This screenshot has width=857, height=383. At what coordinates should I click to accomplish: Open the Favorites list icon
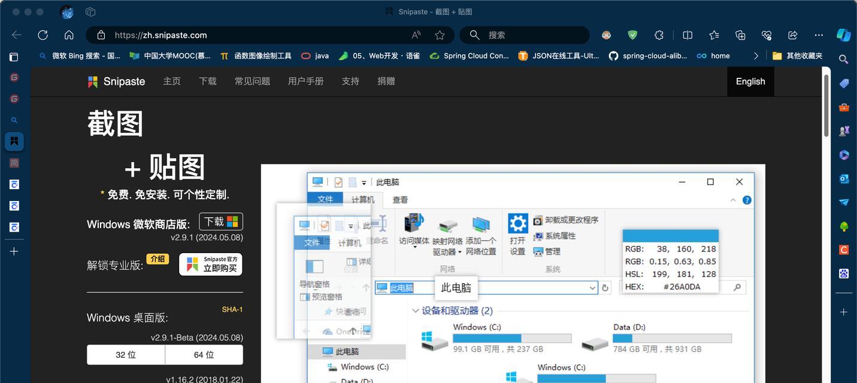click(x=714, y=35)
